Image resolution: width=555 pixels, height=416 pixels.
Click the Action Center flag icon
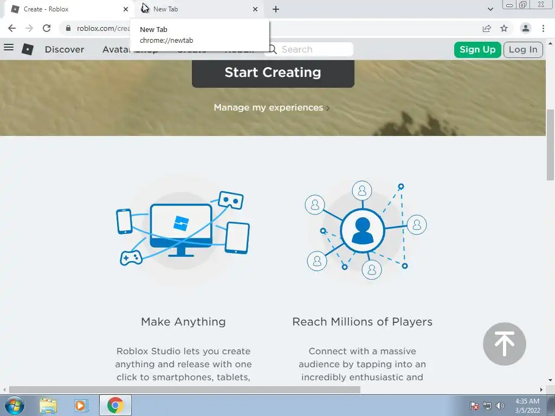474,406
